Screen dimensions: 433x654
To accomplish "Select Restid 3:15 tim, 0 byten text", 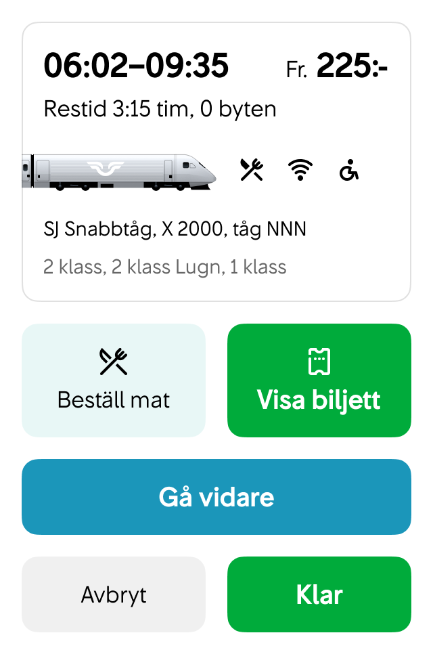I will 160,108.
